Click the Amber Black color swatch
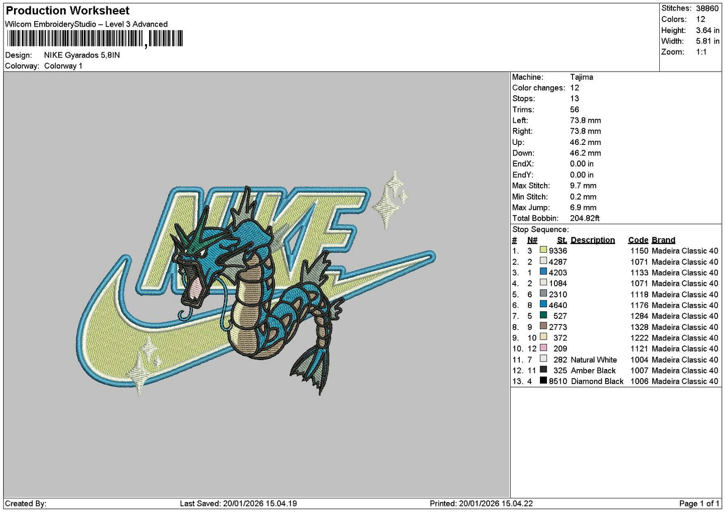This screenshot has height=512, width=725. click(x=543, y=370)
